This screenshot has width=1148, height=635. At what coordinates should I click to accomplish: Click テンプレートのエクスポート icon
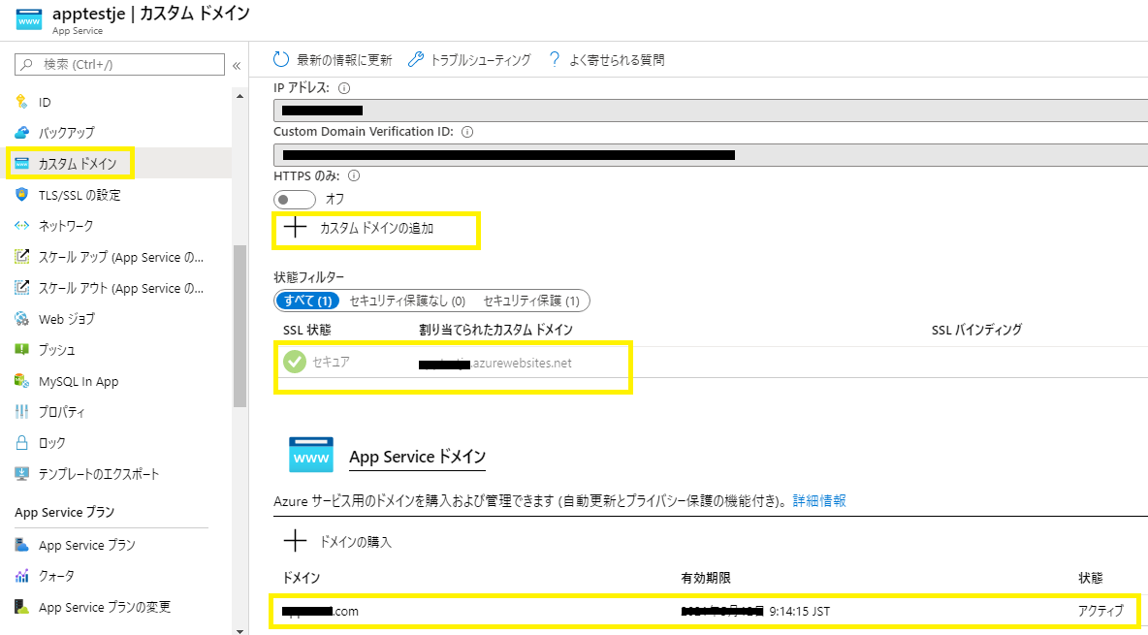pos(22,474)
